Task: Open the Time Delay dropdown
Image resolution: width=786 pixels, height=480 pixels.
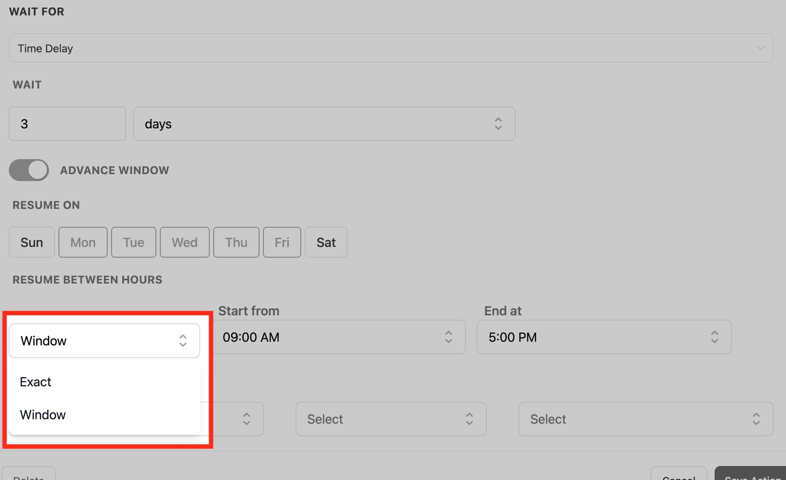Action: click(391, 48)
